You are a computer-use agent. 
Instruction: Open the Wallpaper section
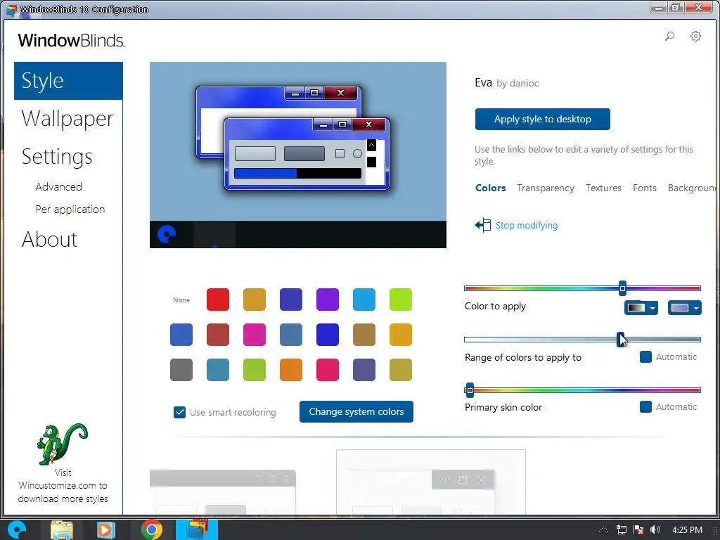(x=67, y=118)
